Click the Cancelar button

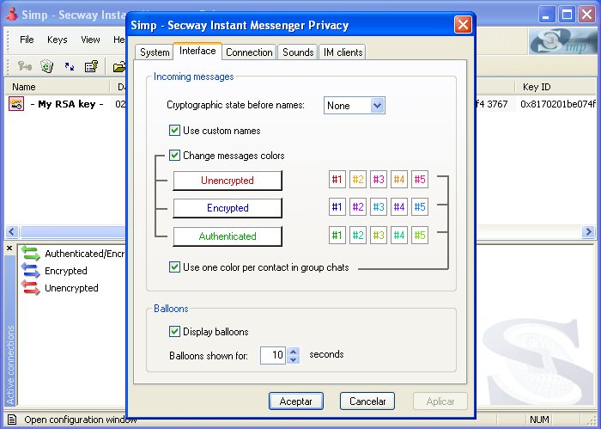367,401
